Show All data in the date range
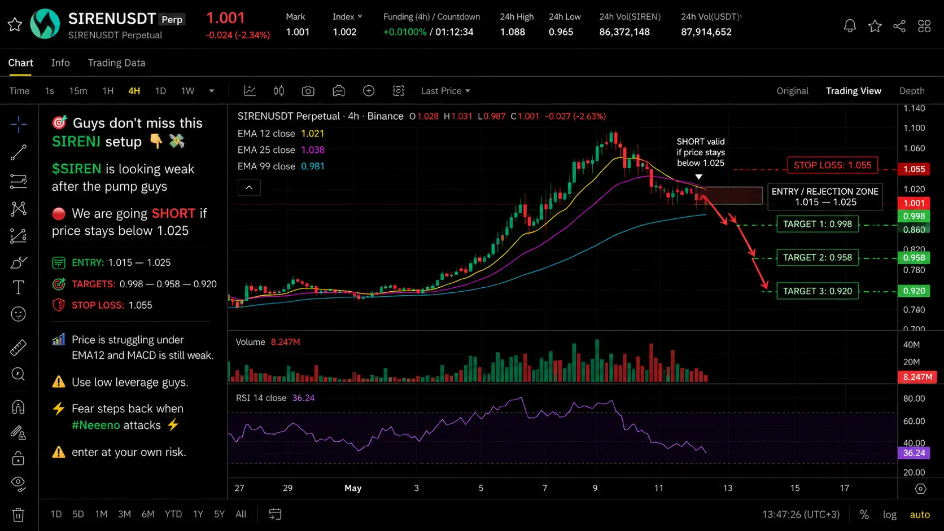 coord(241,514)
